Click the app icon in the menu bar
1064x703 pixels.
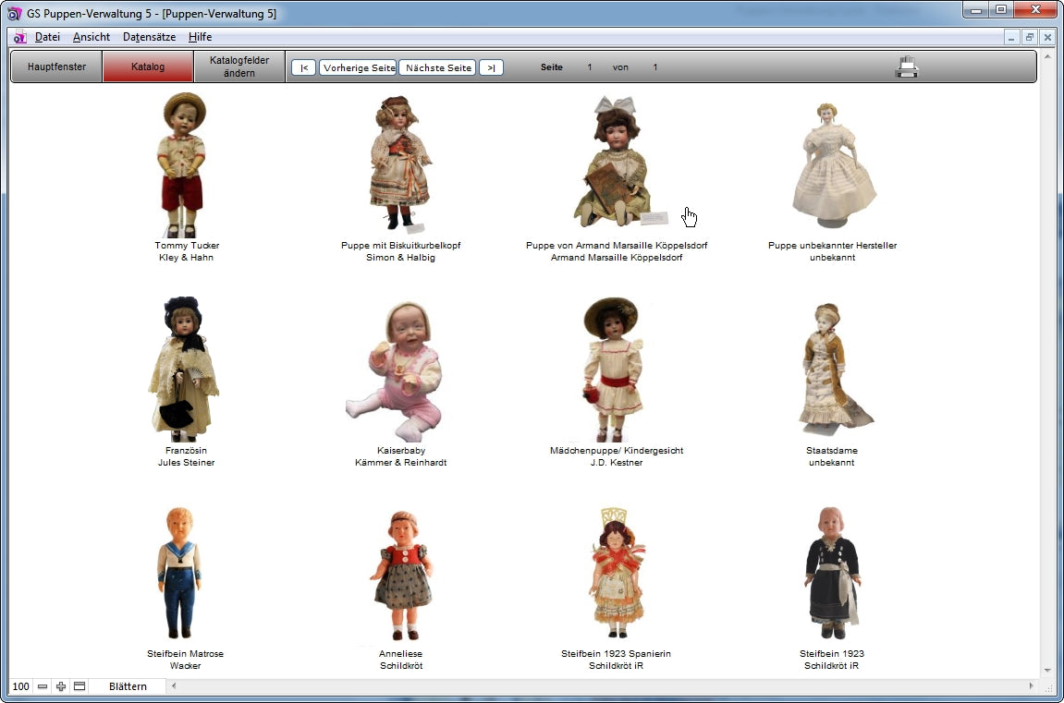19,37
